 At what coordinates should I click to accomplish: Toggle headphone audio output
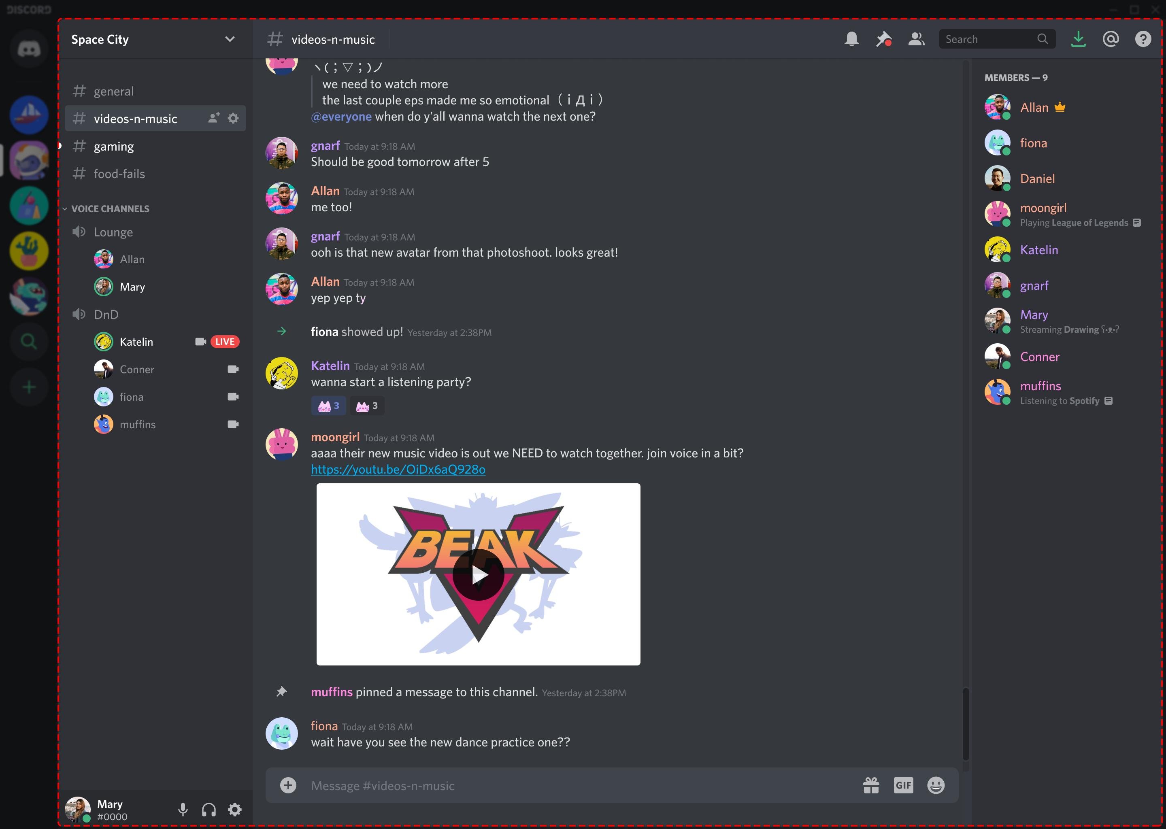coord(208,810)
